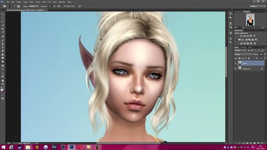The image size is (267, 150).
Task: Add a Photo Filter adjustment
Action: click(x=249, y=40)
